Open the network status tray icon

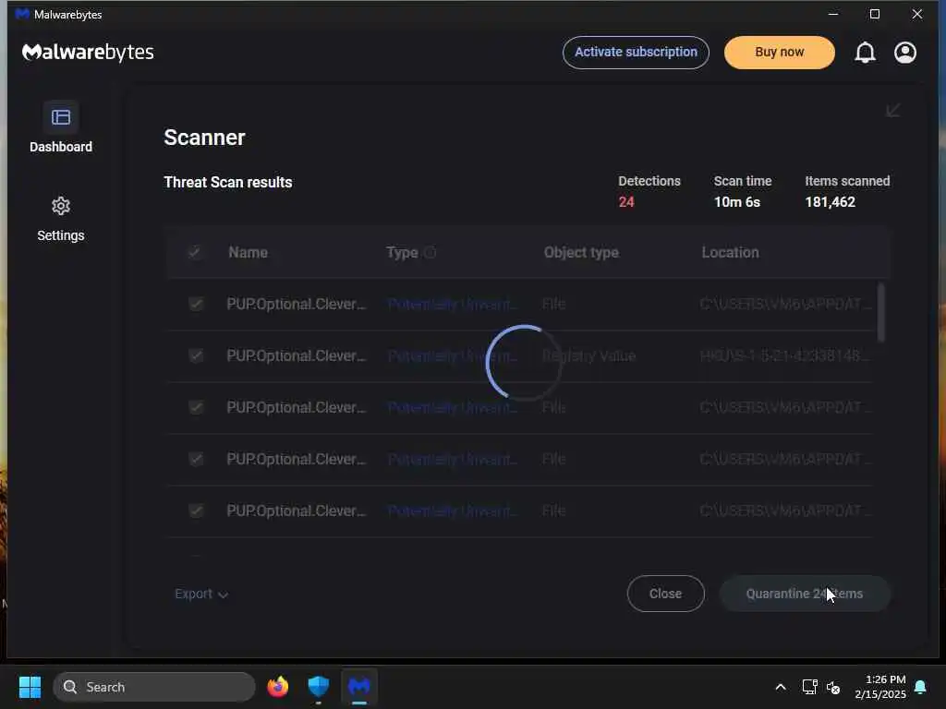click(x=809, y=687)
